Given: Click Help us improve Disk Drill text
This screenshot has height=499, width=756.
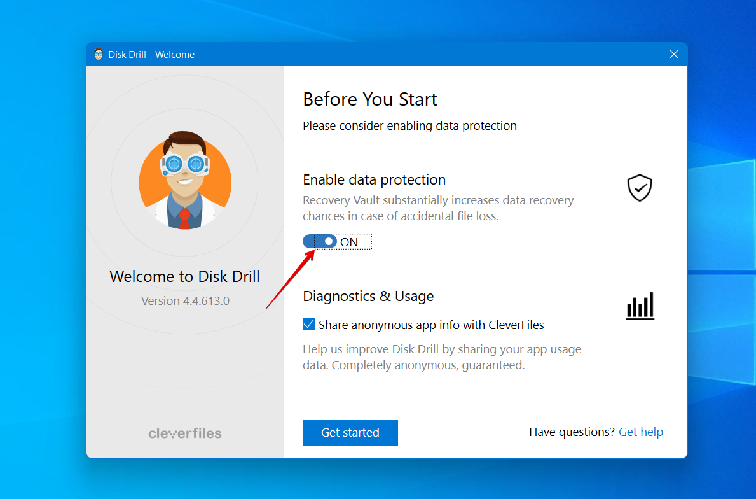Looking at the screenshot, I should [442, 357].
